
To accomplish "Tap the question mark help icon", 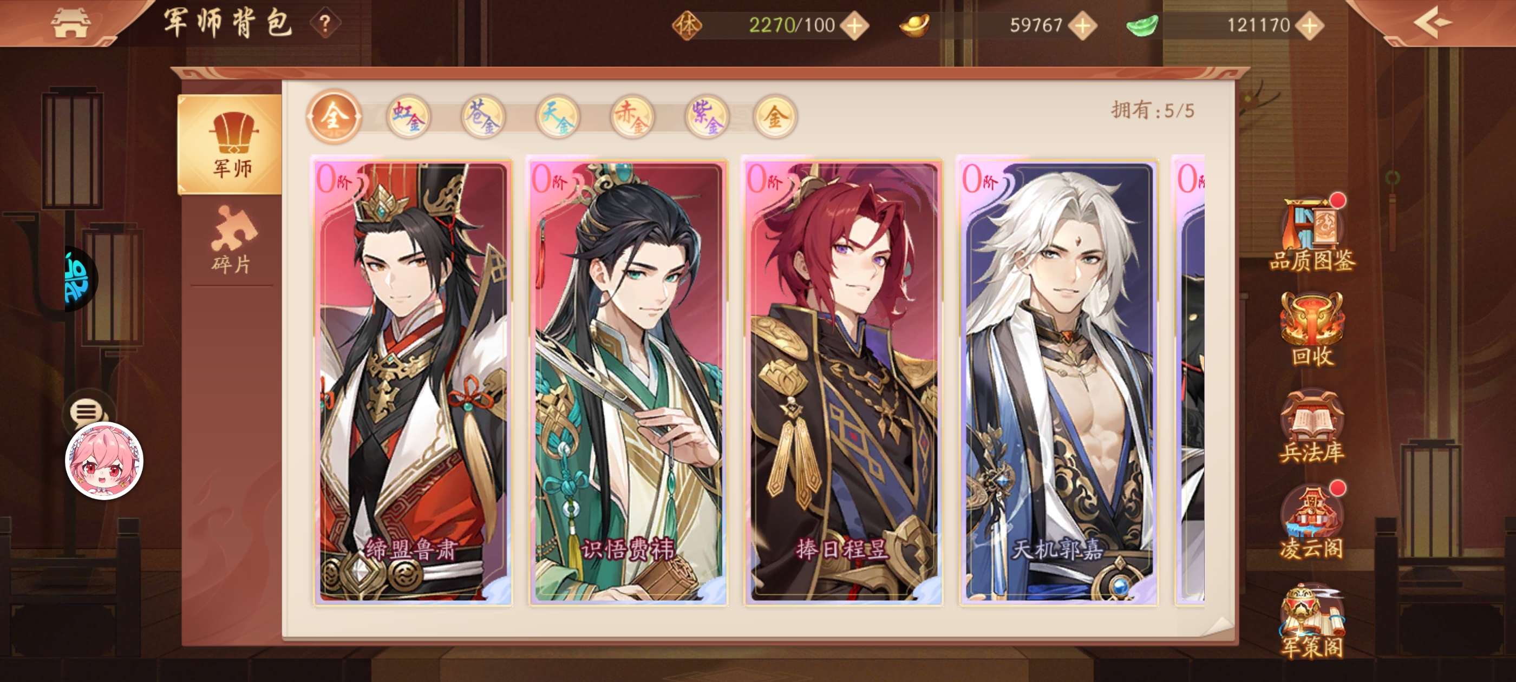I will coord(324,23).
